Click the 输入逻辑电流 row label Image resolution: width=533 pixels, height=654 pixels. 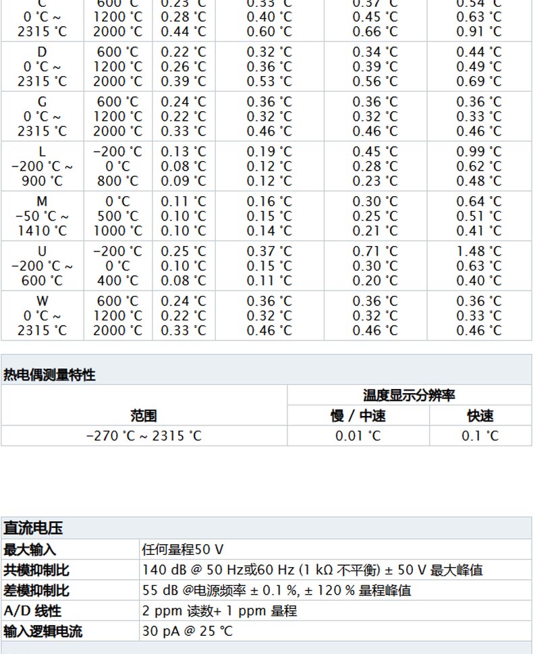43,631
